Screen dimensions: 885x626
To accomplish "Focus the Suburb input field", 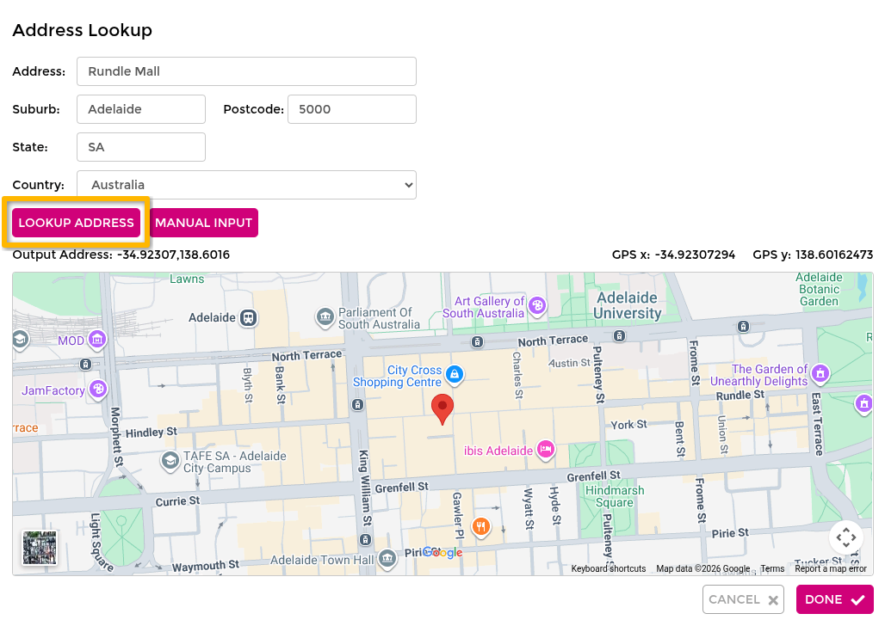I will tap(141, 109).
